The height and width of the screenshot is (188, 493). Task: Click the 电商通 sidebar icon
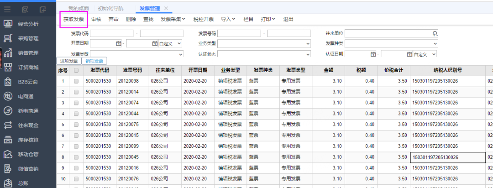[8, 96]
